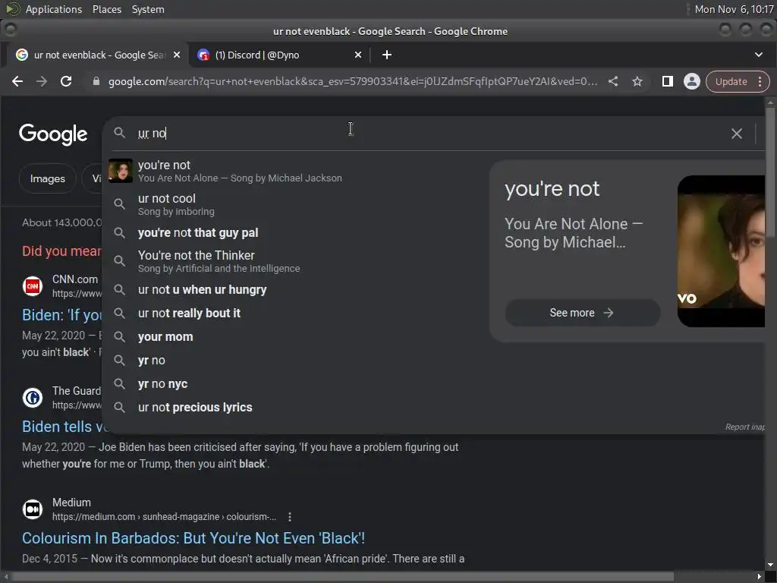Expand the tab search dropdown arrow
This screenshot has width=777, height=583.
coord(759,55)
